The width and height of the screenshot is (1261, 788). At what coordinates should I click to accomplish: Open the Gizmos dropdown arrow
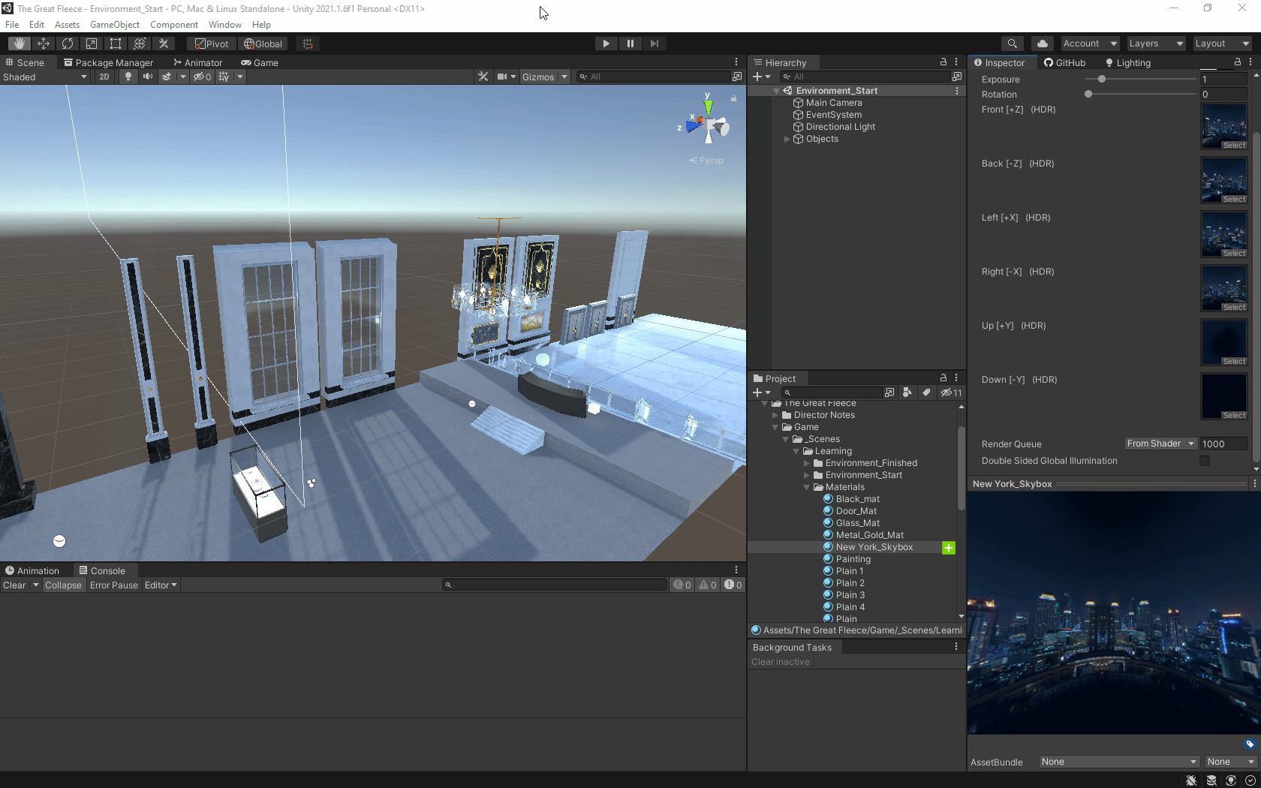click(x=564, y=77)
